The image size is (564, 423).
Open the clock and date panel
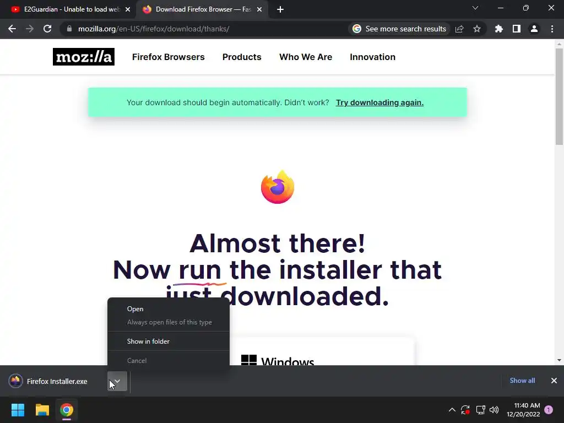[523, 410]
